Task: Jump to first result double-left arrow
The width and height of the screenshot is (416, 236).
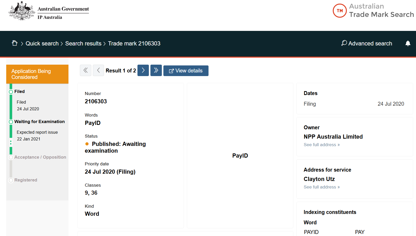Action: [x=86, y=70]
